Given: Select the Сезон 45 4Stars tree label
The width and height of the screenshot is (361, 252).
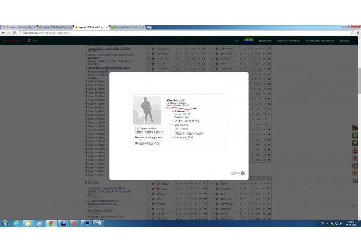Looking at the screenshot, I should (x=96, y=149).
